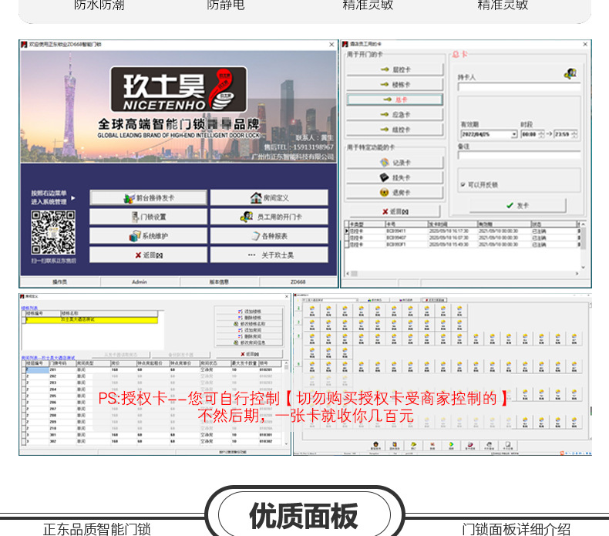Image resolution: width=609 pixels, height=536 pixels.
Task: Click the cardholder picker icon above 持卡人
Action: (570, 73)
